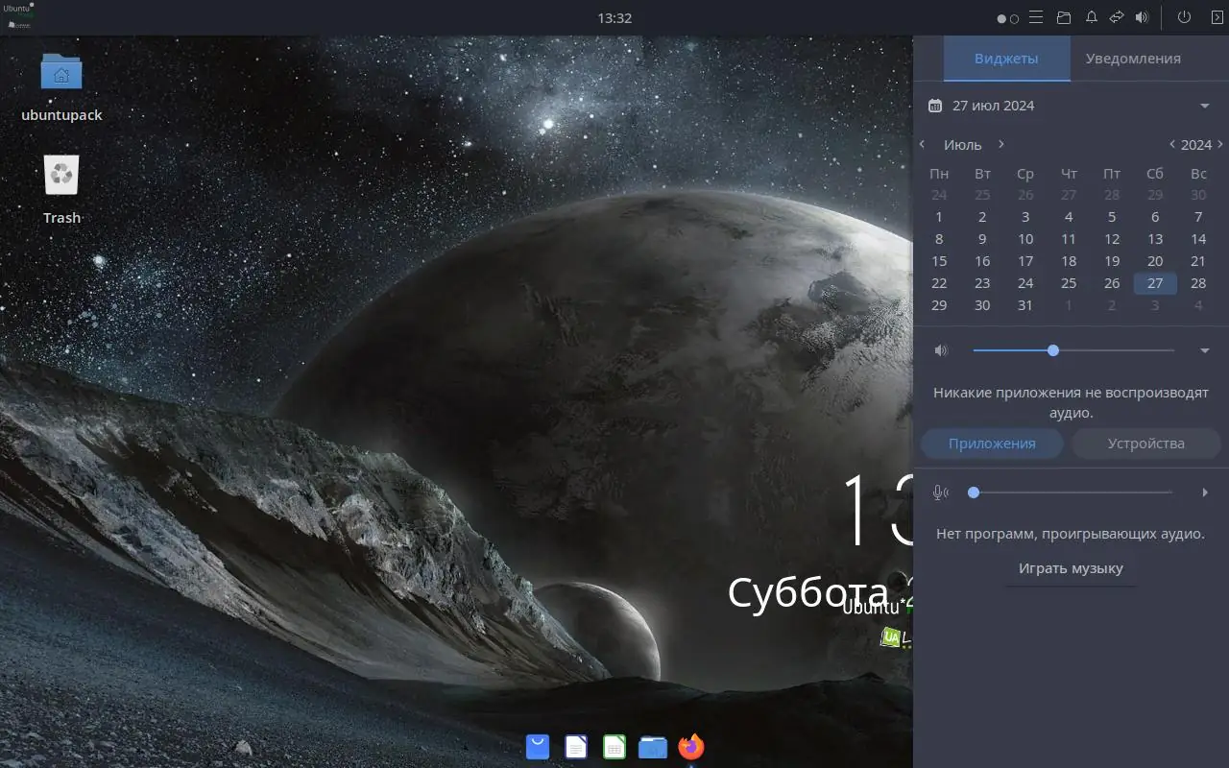Adjust the output volume slider
This screenshot has height=768, width=1229.
pos(1073,350)
